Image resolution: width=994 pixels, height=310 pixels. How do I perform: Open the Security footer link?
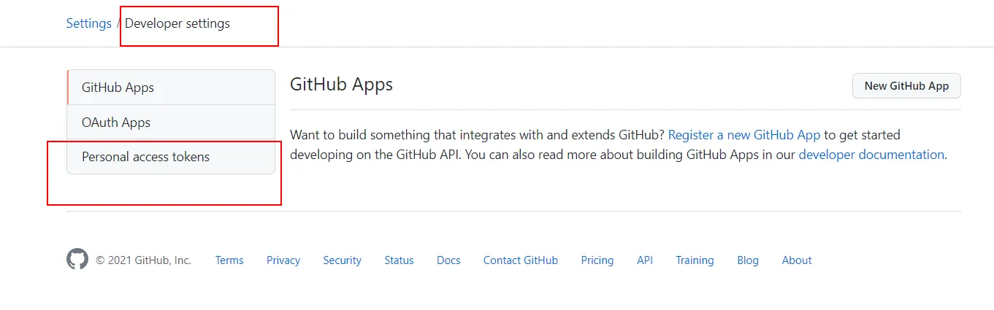pyautogui.click(x=343, y=260)
